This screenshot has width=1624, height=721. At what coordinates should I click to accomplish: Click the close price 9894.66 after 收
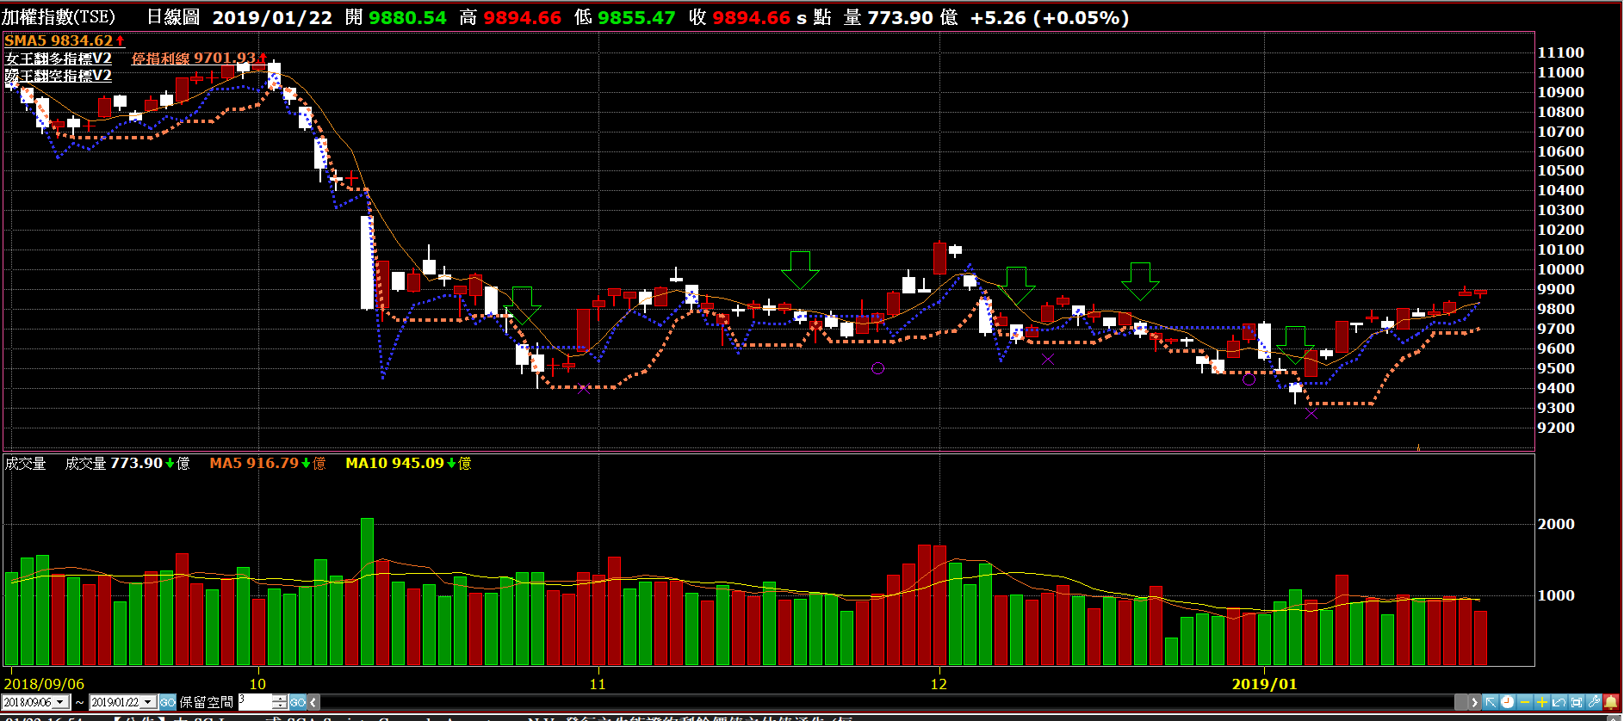(x=751, y=17)
